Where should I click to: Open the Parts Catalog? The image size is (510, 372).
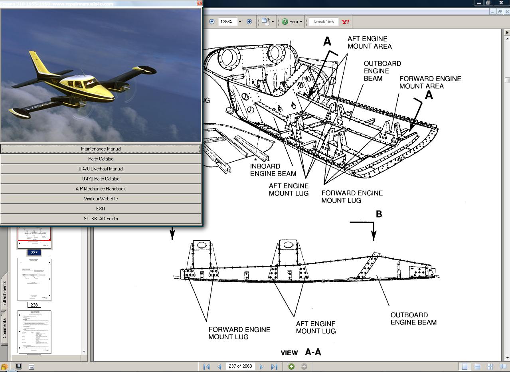[x=101, y=159]
